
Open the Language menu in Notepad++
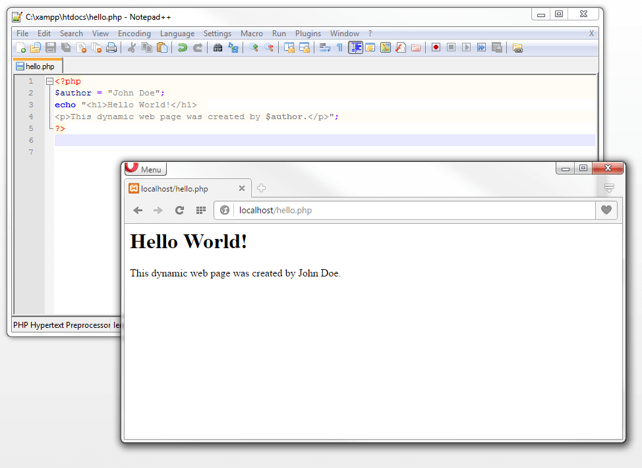click(177, 33)
